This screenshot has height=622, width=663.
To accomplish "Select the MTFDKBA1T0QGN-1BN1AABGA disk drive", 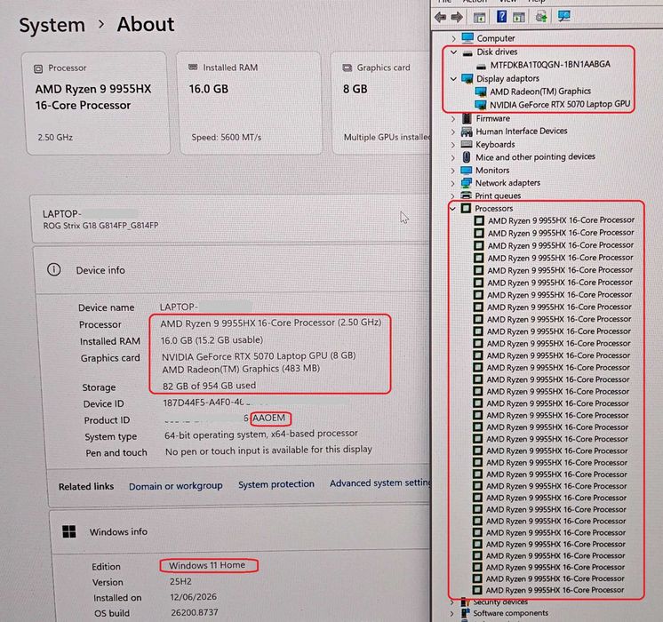I will 550,65.
